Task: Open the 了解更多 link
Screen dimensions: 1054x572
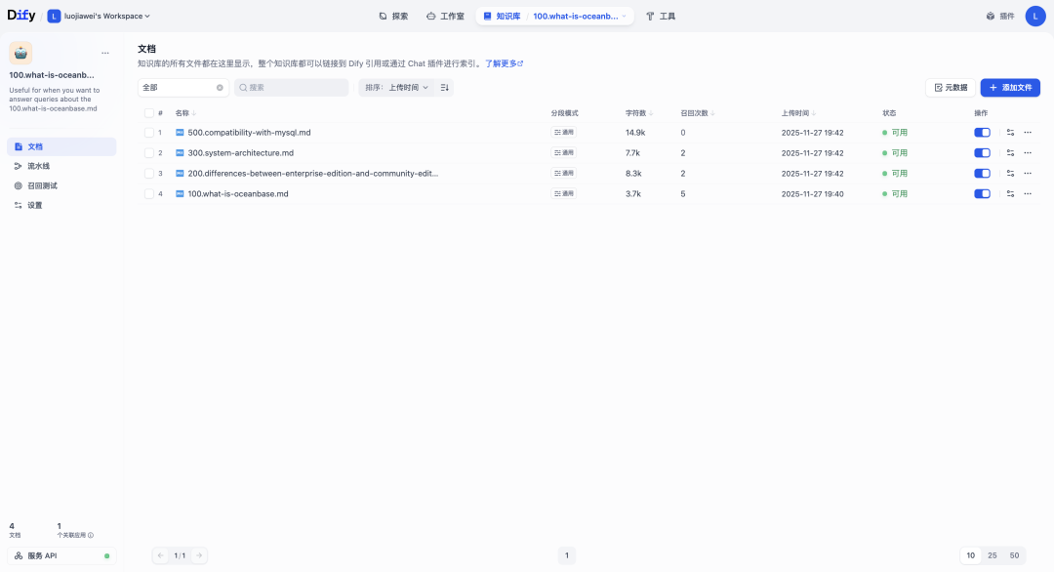Action: pos(502,62)
